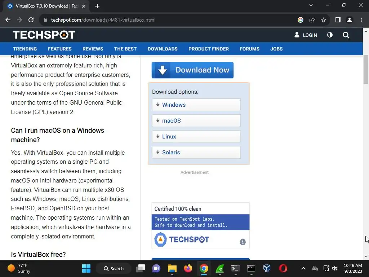Click the Chrome taskbar icon
Image resolution: width=369 pixels, height=277 pixels.
click(204, 268)
